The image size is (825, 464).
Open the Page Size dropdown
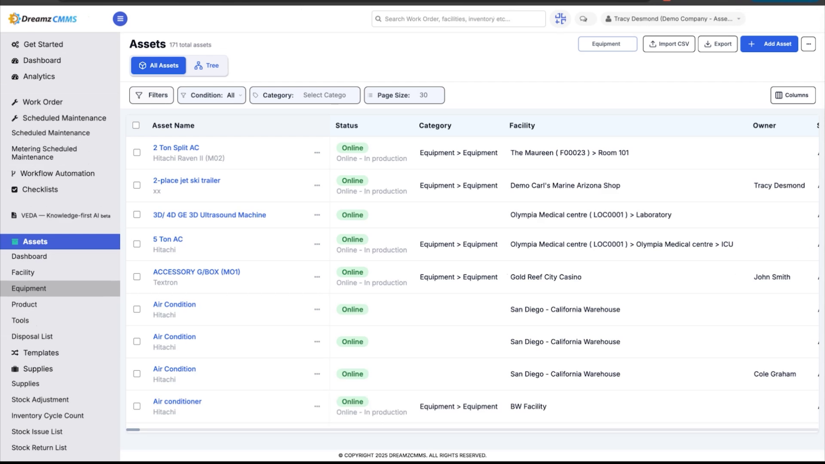[x=404, y=95]
